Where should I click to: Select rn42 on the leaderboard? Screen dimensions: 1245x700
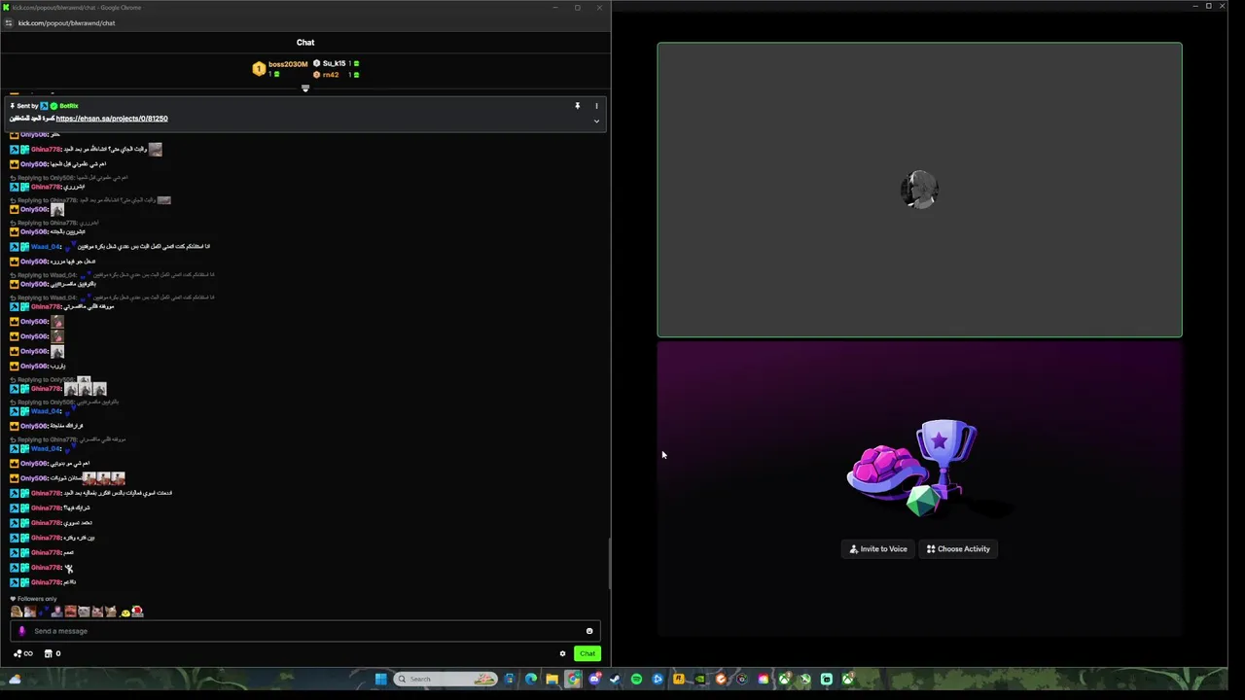coord(331,75)
